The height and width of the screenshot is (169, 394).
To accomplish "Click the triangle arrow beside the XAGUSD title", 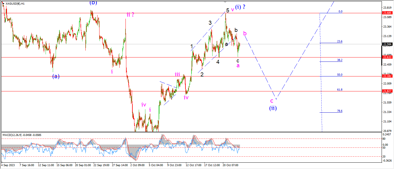I will 3,3.
